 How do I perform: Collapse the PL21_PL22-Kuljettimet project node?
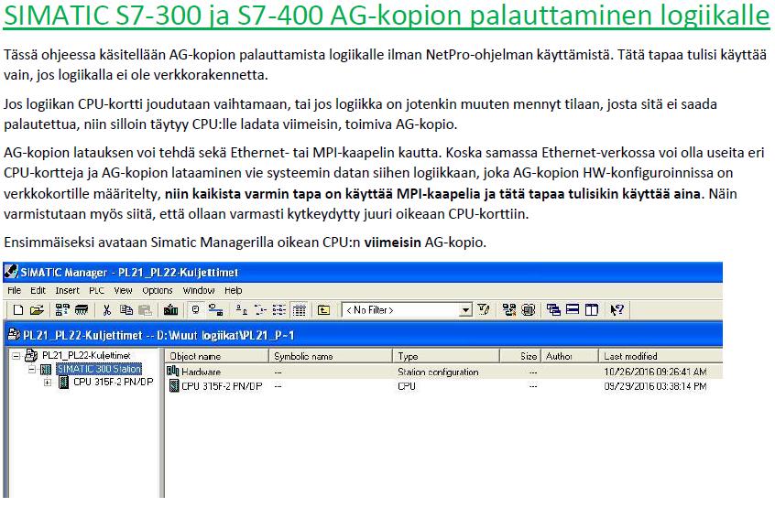point(16,355)
